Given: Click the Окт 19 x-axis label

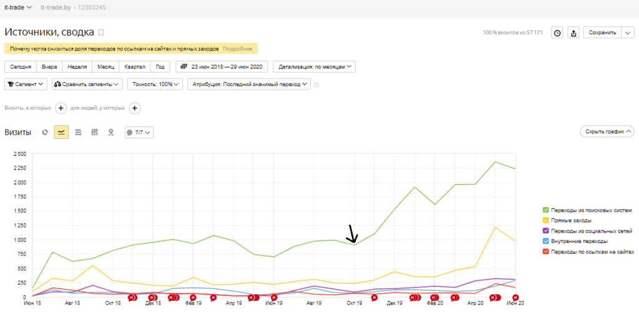Looking at the screenshot, I should [354, 303].
